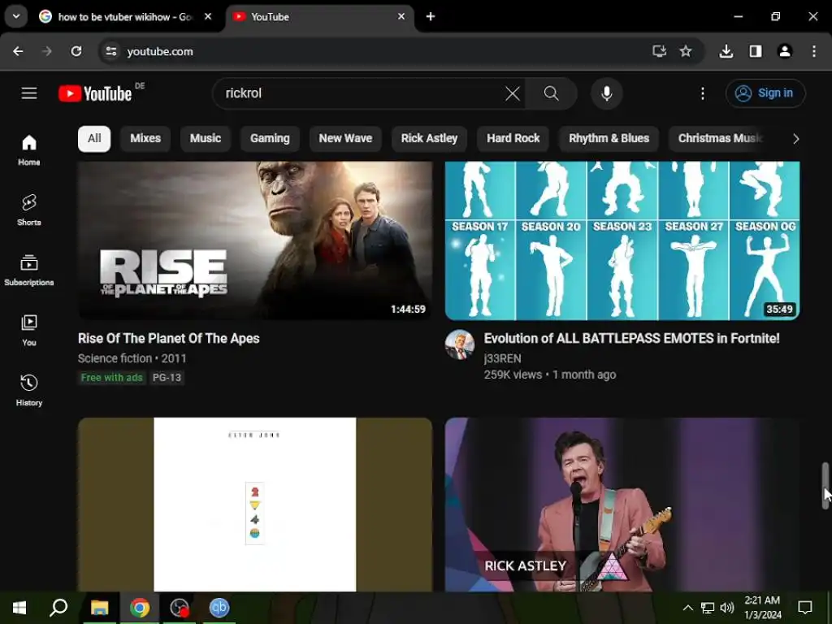The height and width of the screenshot is (624, 832).
Task: Reload the page
Action: click(x=76, y=51)
